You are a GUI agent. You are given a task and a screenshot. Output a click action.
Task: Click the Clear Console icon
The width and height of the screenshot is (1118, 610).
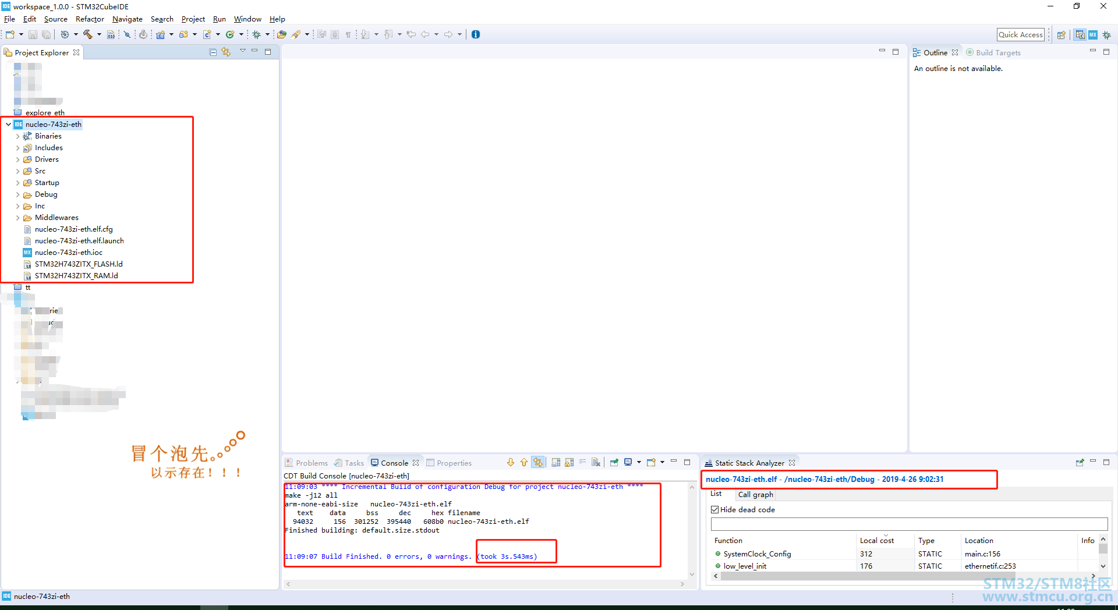tap(596, 463)
